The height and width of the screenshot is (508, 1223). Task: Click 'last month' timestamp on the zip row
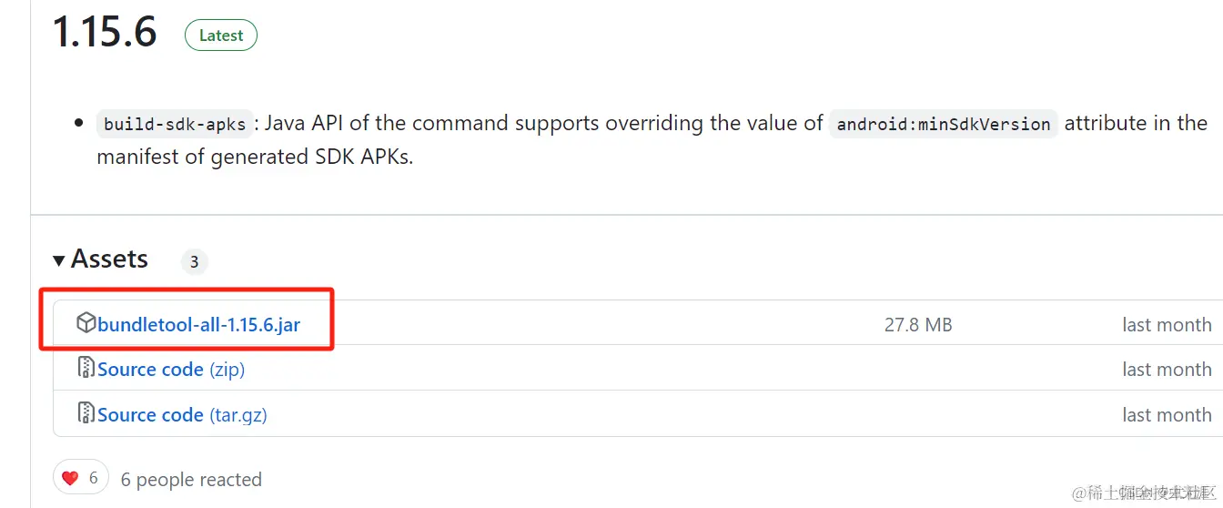tap(1167, 369)
